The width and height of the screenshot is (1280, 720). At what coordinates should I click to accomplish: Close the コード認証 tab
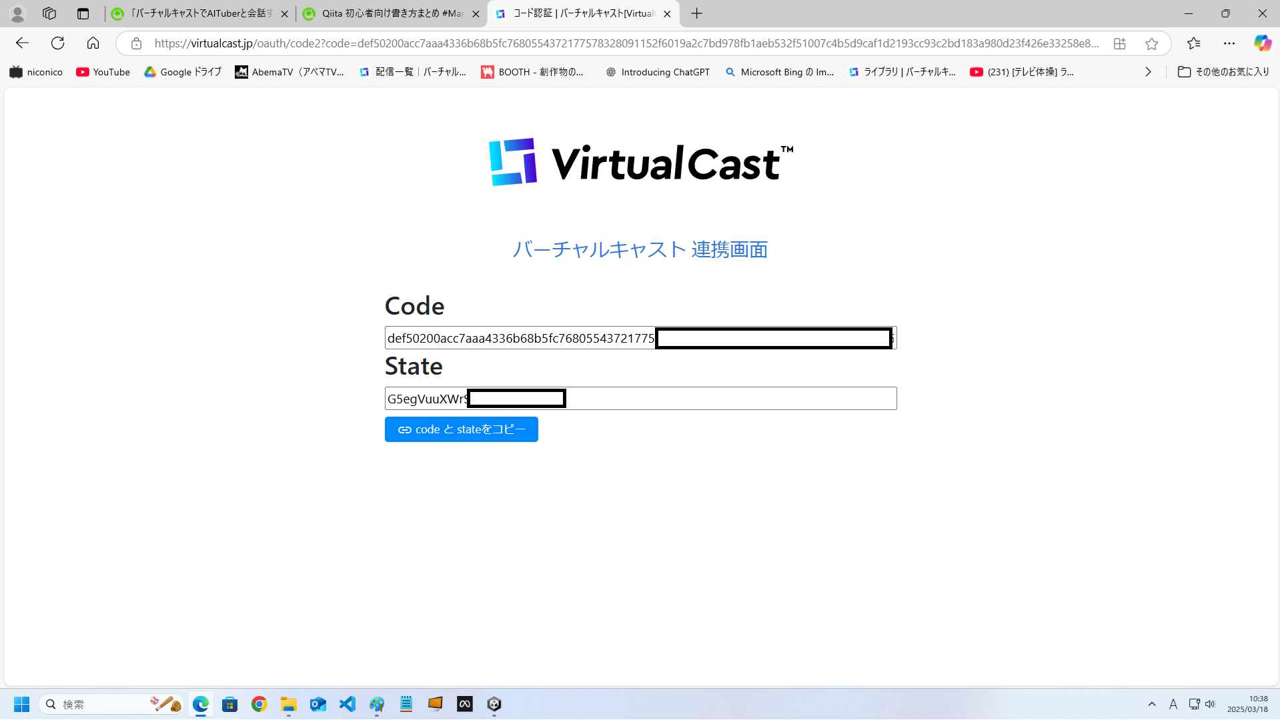tap(667, 14)
